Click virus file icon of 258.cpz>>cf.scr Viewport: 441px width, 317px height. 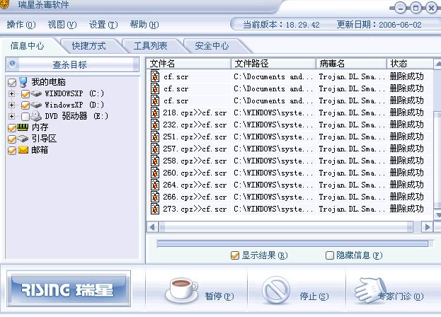[x=155, y=161]
